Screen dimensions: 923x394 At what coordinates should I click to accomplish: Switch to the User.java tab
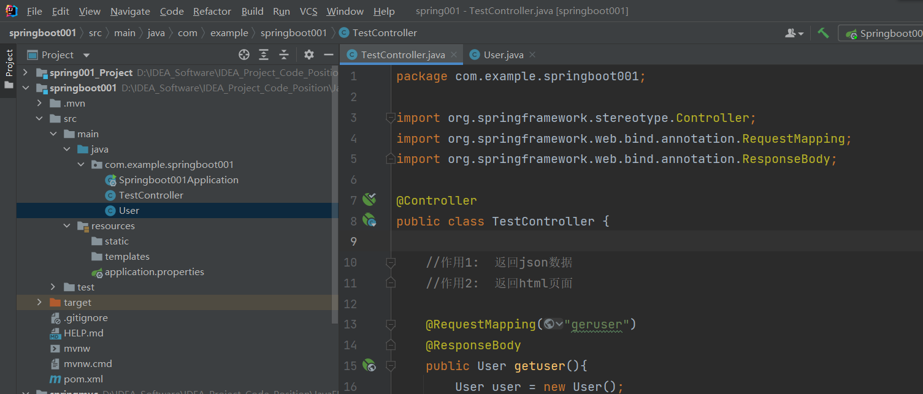502,54
